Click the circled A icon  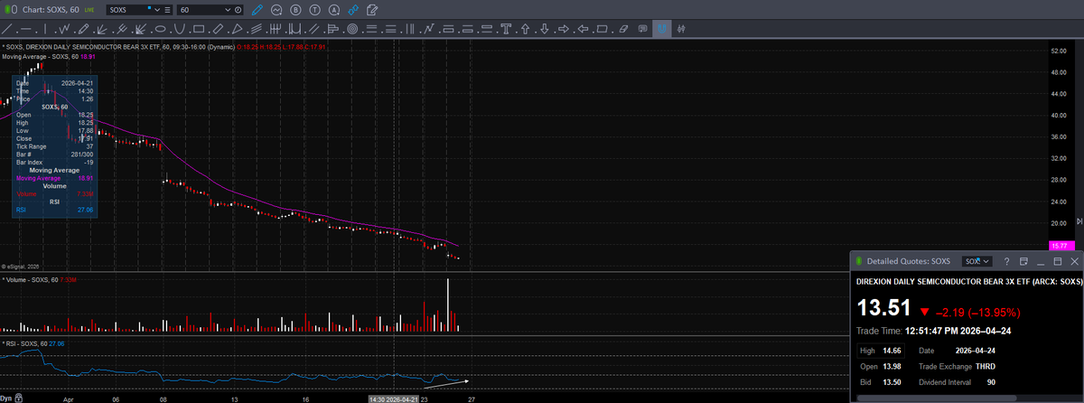[x=334, y=9]
